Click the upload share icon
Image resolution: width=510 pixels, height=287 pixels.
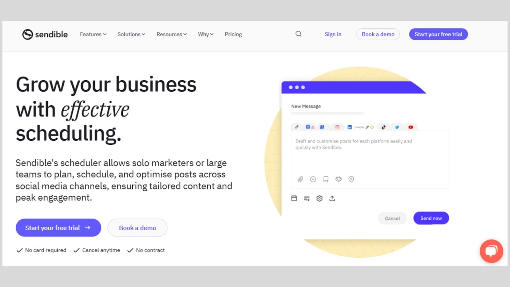pyautogui.click(x=332, y=198)
